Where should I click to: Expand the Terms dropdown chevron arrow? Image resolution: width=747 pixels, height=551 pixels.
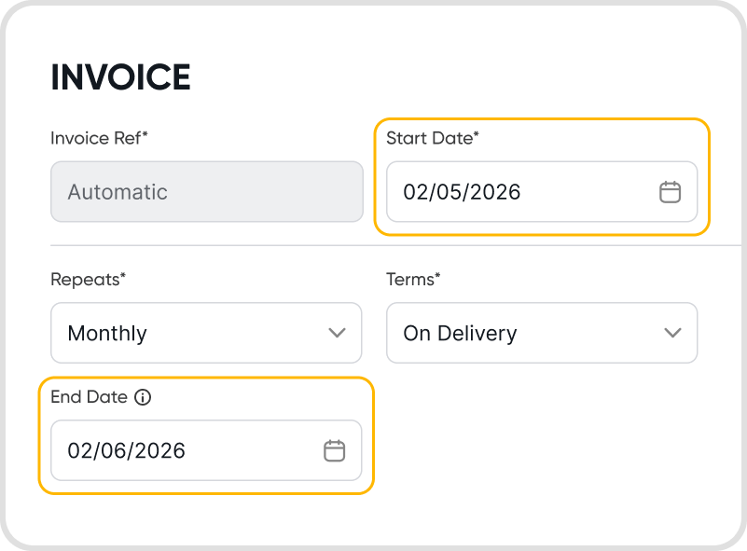pos(672,333)
